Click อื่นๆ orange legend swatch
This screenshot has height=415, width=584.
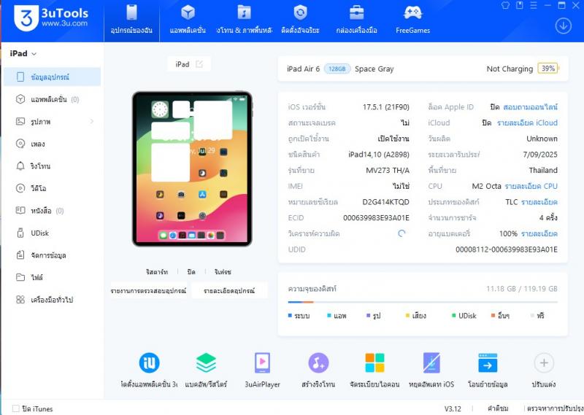pos(493,315)
